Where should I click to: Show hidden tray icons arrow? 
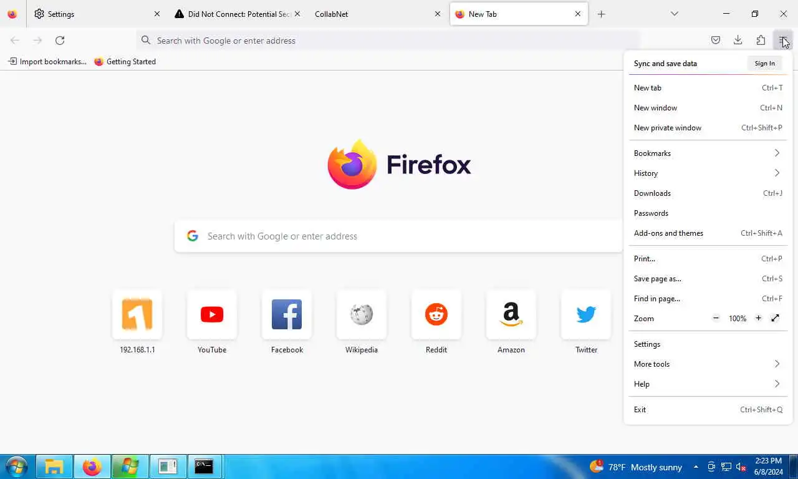pyautogui.click(x=696, y=467)
